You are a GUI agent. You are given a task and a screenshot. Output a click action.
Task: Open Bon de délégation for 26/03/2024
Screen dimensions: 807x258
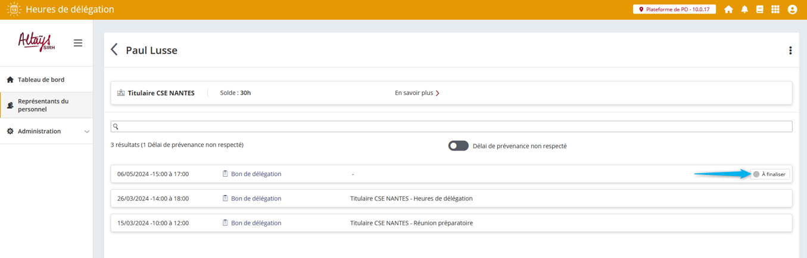tap(256, 199)
